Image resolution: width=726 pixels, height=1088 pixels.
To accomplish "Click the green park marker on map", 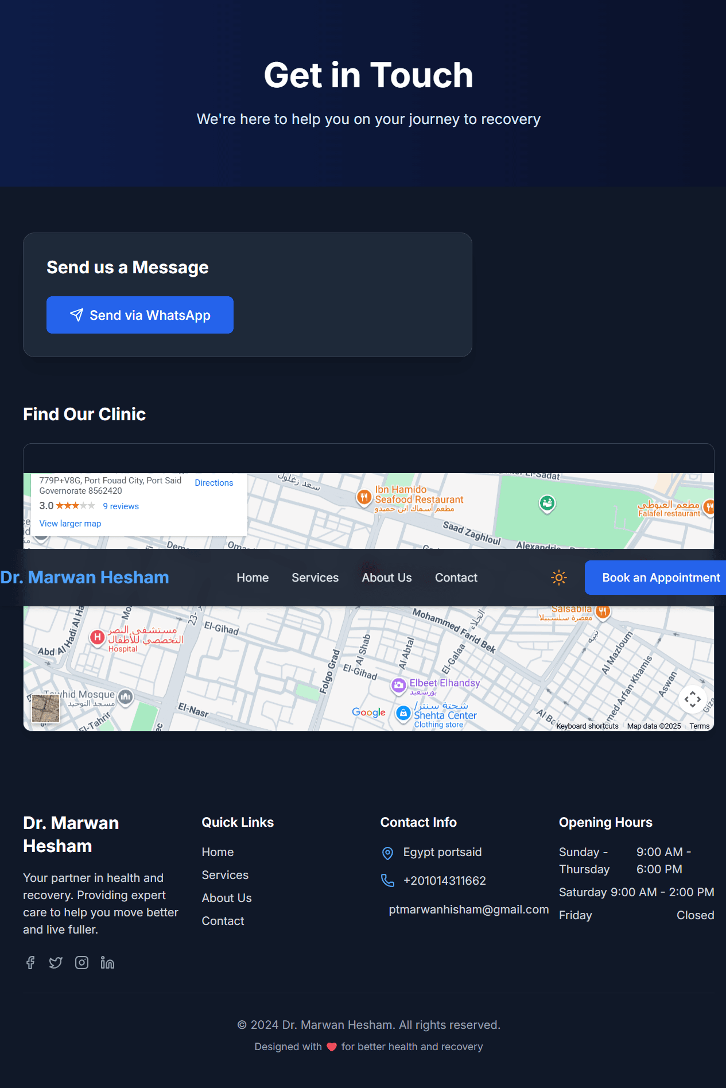I will click(547, 504).
